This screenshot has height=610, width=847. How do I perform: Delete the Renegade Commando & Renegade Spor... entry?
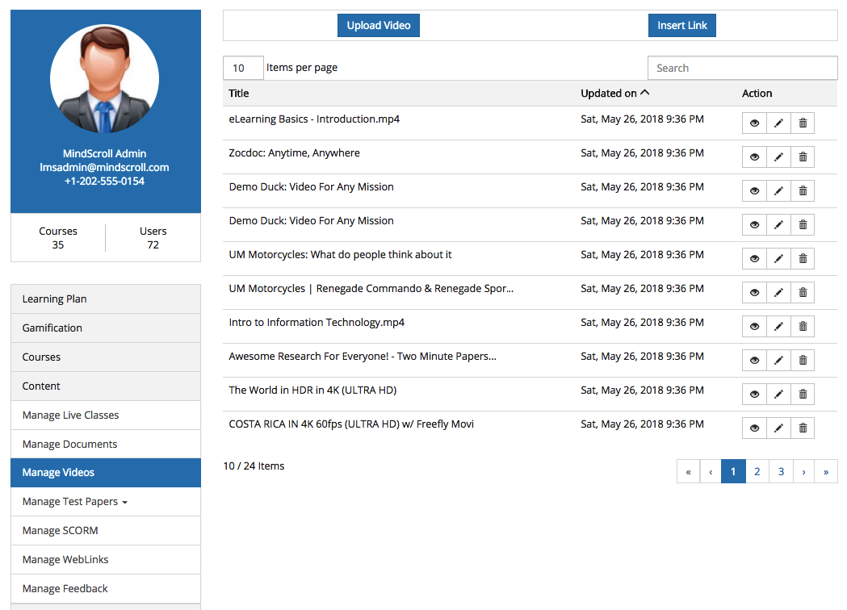click(x=803, y=293)
